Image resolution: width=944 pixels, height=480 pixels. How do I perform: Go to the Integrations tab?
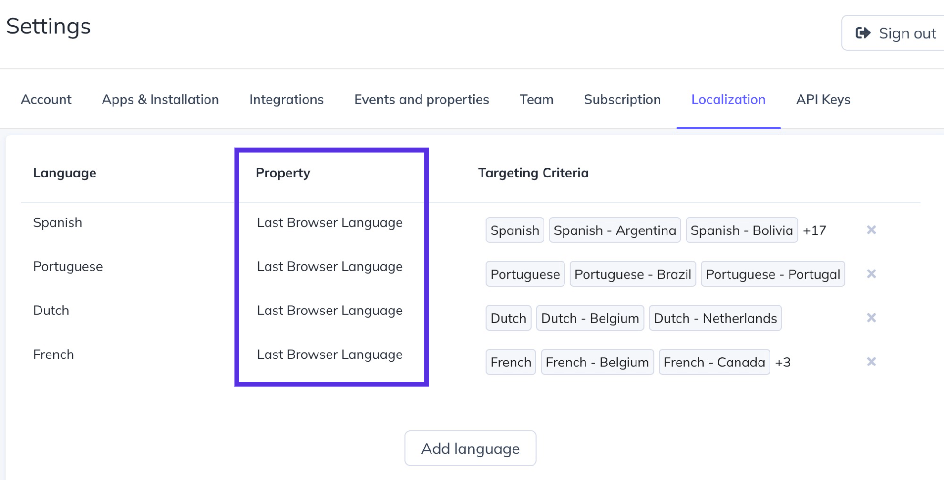(x=287, y=99)
